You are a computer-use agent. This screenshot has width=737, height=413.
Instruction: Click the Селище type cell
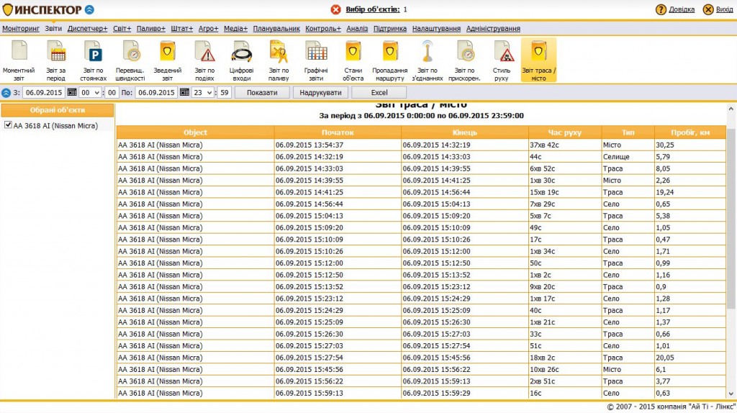[628, 157]
